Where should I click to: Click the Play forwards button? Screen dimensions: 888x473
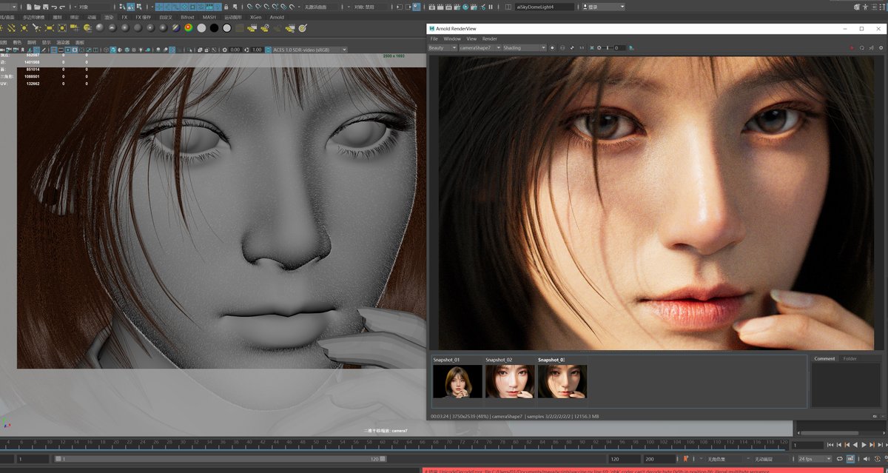pyautogui.click(x=864, y=445)
